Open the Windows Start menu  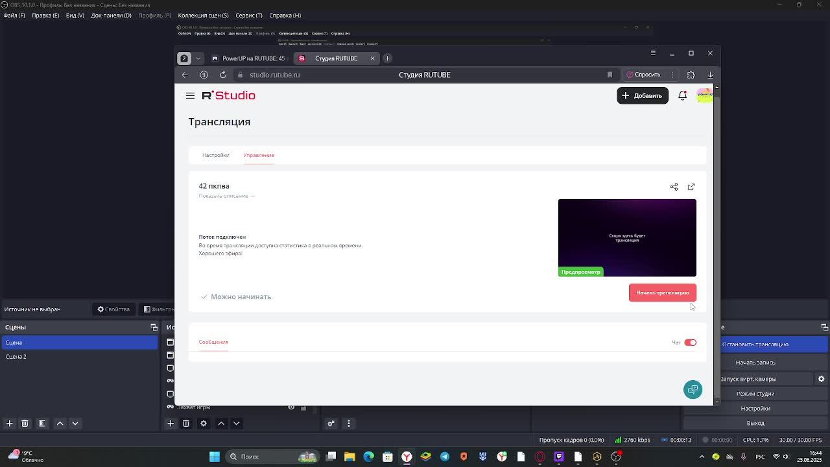tap(215, 457)
